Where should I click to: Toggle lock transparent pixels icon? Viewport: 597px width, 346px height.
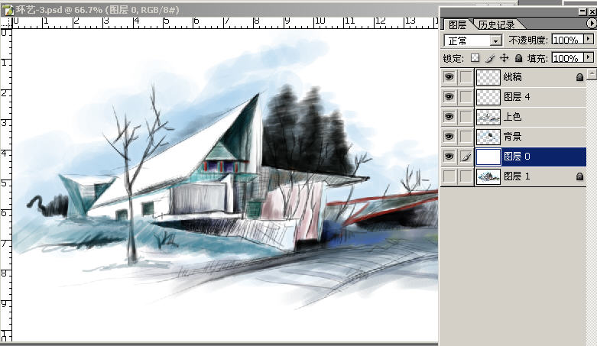pos(475,58)
